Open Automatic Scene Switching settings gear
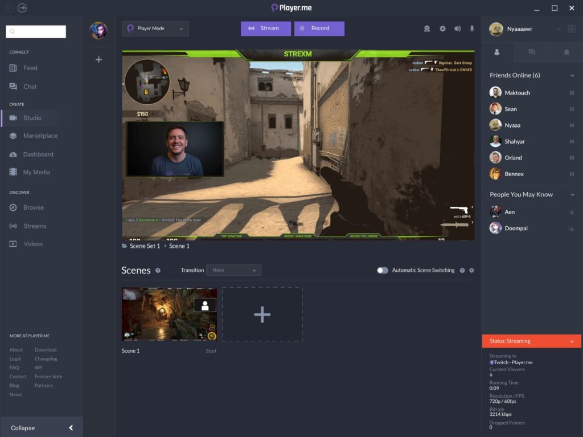Image resolution: width=583 pixels, height=437 pixels. point(471,271)
